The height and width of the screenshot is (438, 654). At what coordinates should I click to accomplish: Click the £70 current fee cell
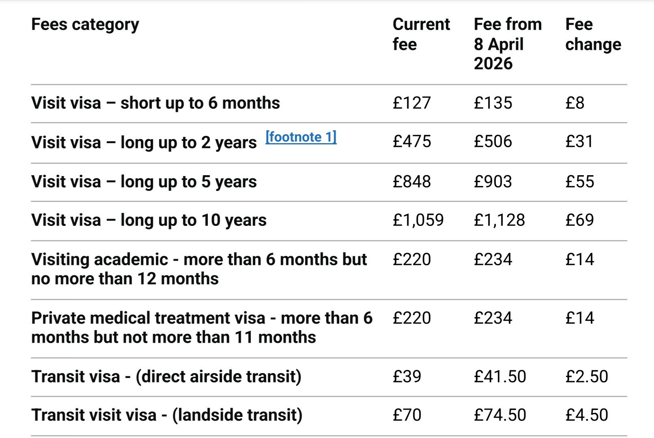(407, 415)
